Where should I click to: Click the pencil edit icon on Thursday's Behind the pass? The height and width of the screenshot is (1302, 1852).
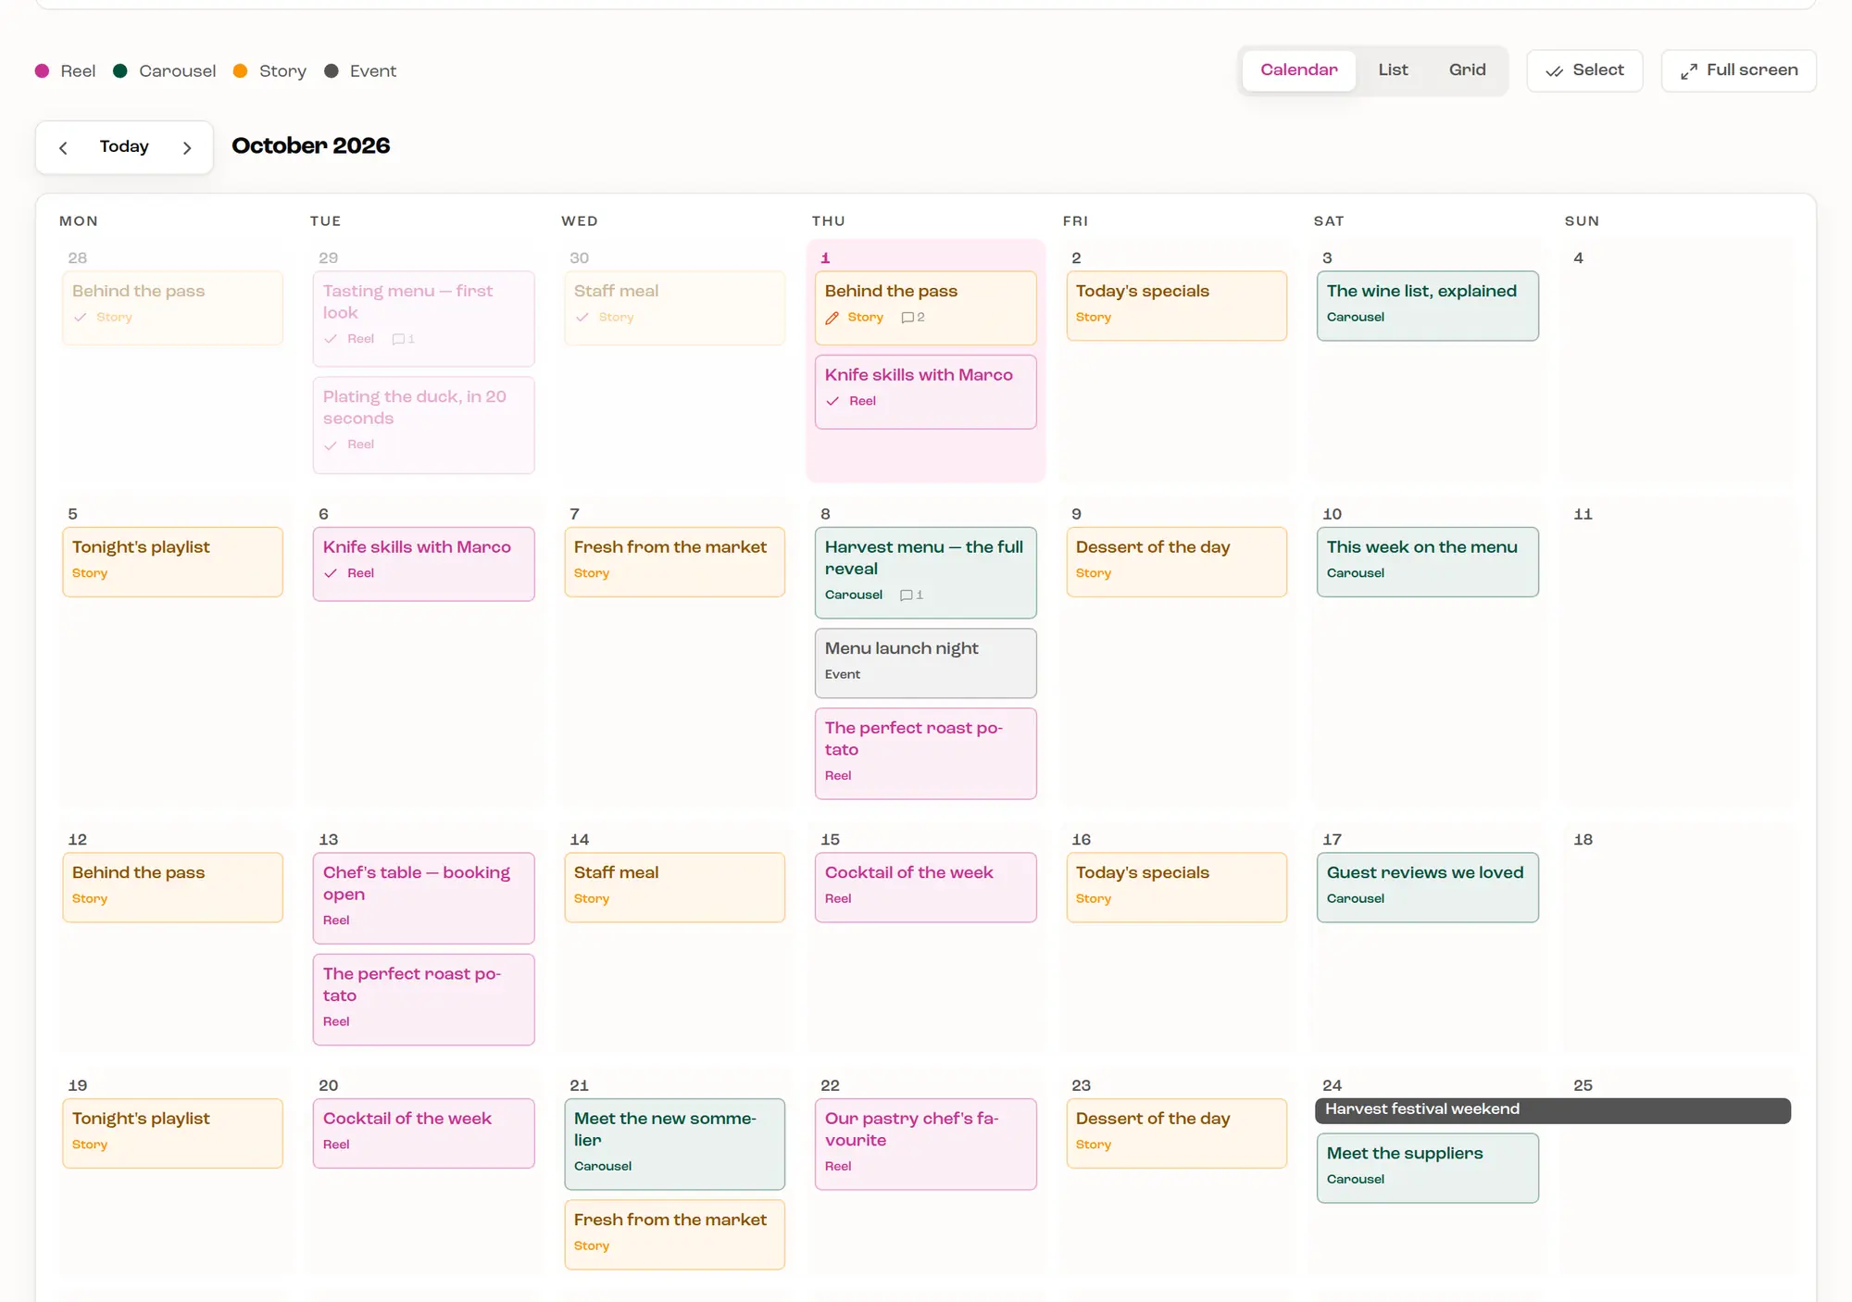(x=832, y=318)
